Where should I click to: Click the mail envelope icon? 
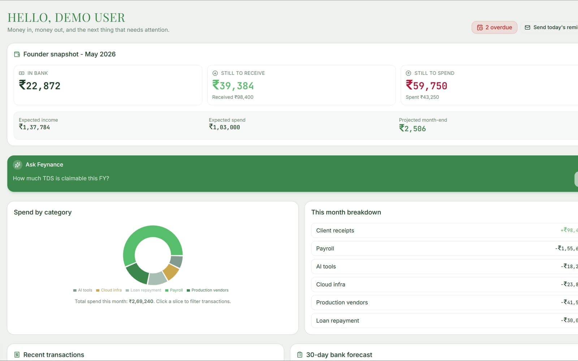527,27
